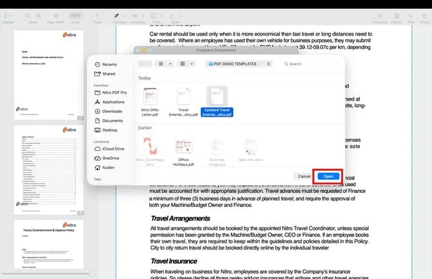432x279 pixels.
Task: Open Desktop in dialog sidebar
Action: point(106,130)
